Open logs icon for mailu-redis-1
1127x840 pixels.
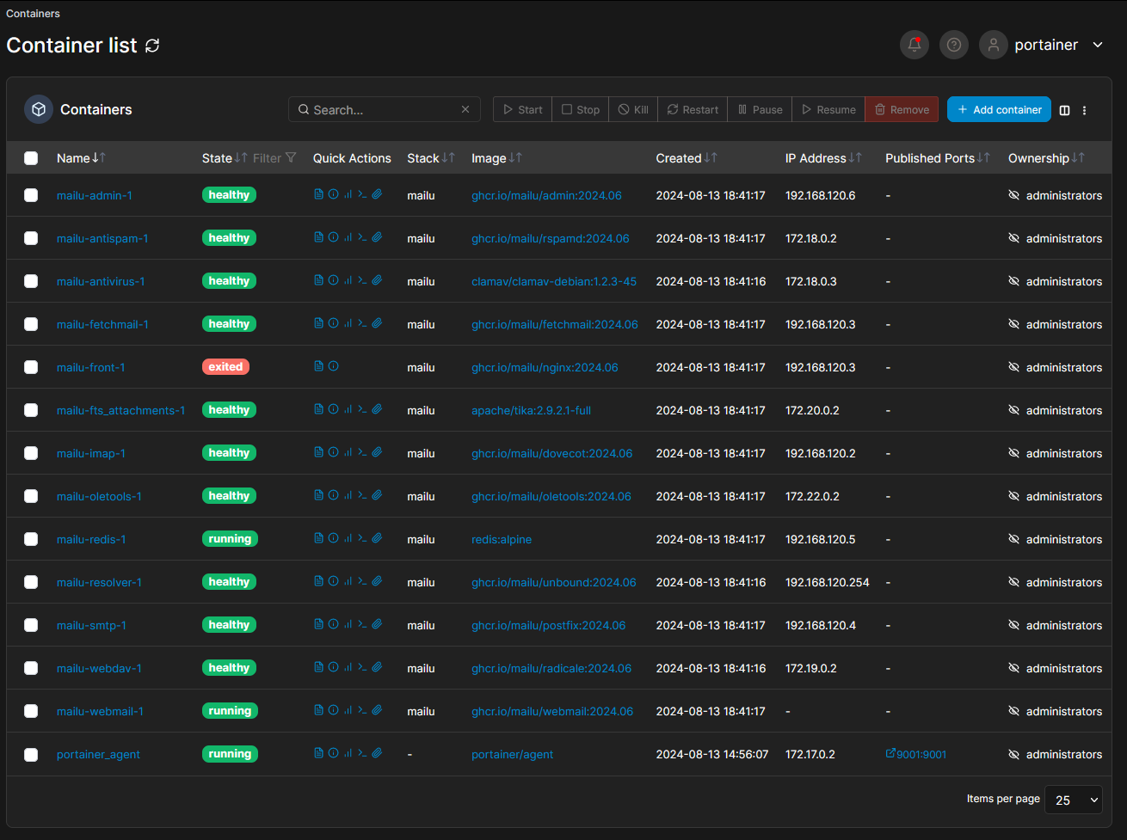319,538
